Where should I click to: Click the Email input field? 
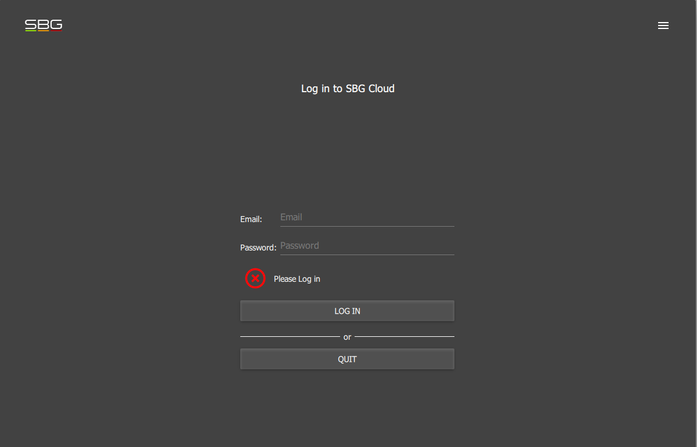pyautogui.click(x=366, y=217)
